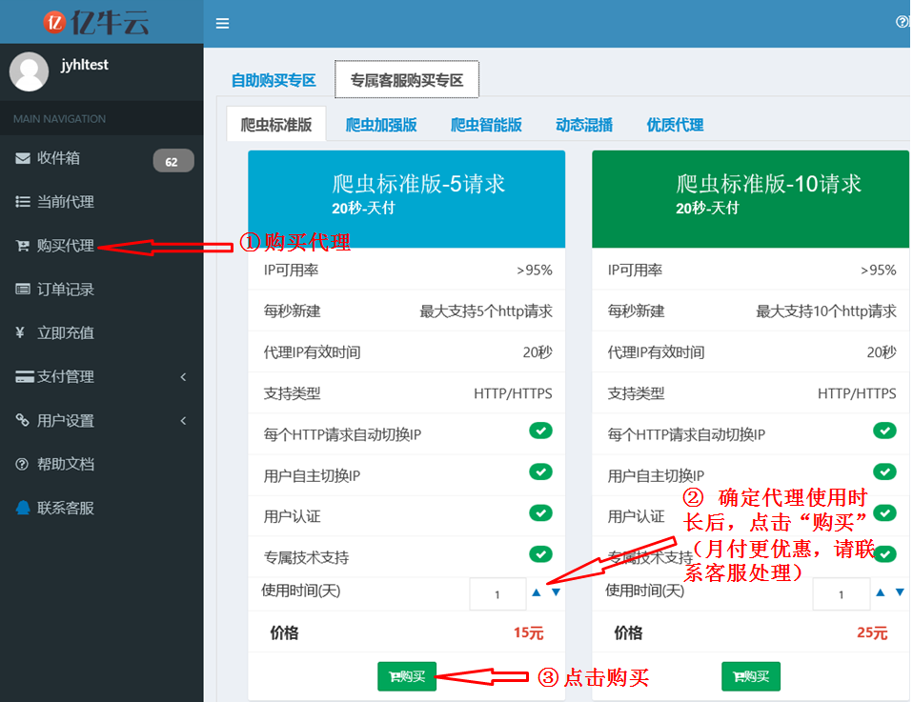Select the 动态混播 tab
Viewport: 913px width, 702px height.
pos(584,125)
